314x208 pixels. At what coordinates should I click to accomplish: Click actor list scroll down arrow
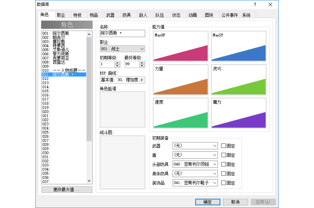click(x=89, y=181)
